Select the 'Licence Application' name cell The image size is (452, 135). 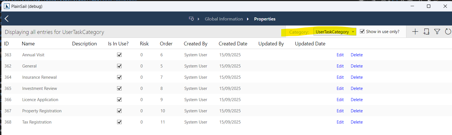40,100
